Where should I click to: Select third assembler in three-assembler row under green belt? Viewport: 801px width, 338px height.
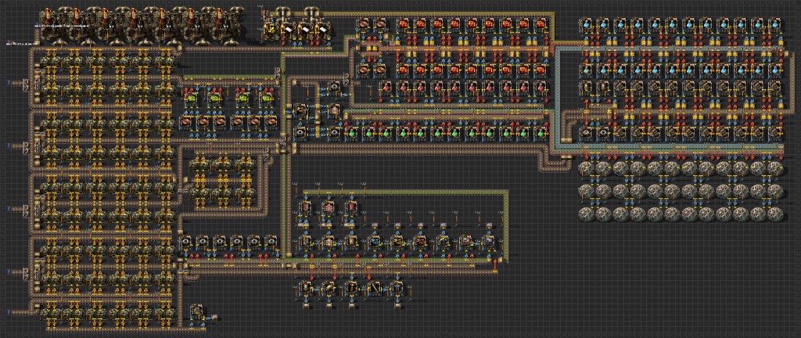(350, 207)
